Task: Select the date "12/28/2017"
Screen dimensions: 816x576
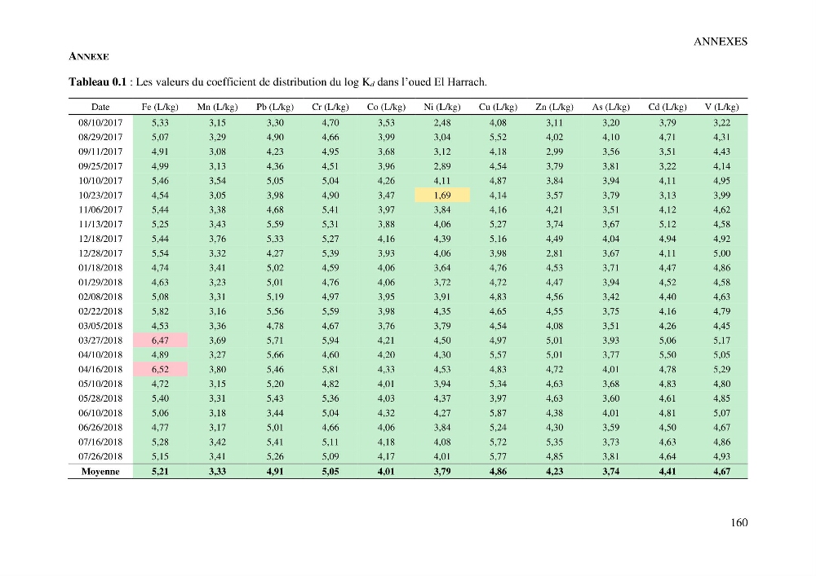Action: click(100, 253)
